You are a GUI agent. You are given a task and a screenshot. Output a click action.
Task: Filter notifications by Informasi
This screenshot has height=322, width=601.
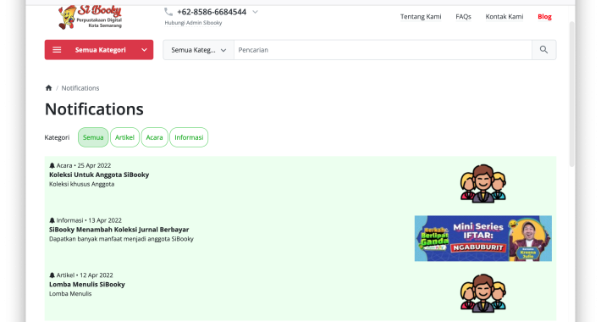pyautogui.click(x=189, y=137)
